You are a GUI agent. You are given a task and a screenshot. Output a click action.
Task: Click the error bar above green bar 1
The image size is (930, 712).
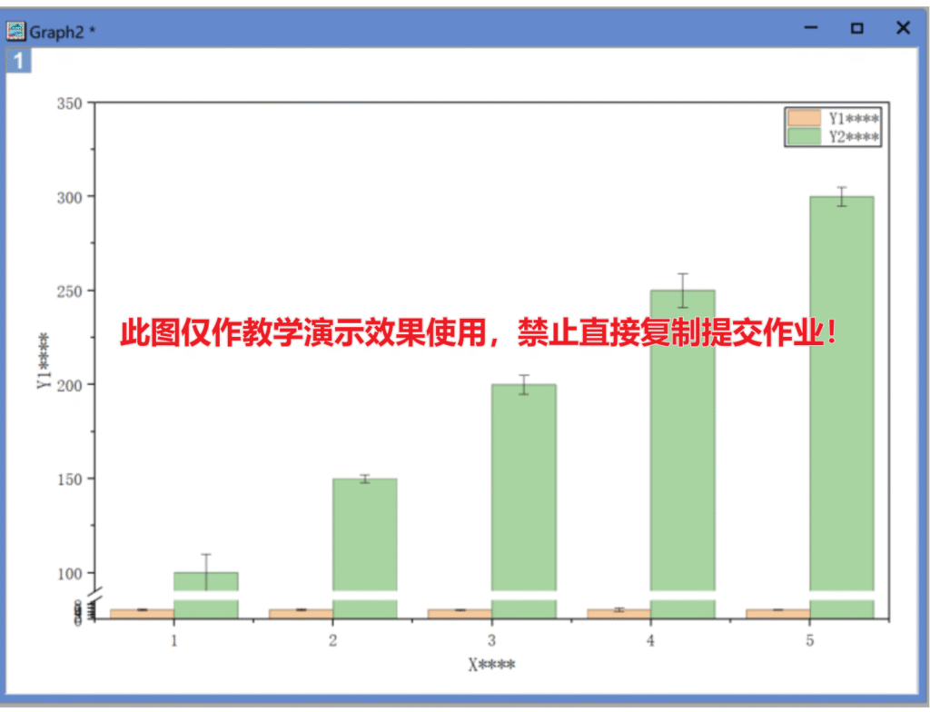[206, 561]
